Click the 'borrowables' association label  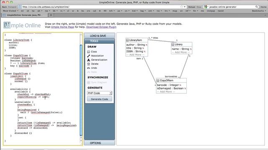pyautogui.click(x=171, y=77)
